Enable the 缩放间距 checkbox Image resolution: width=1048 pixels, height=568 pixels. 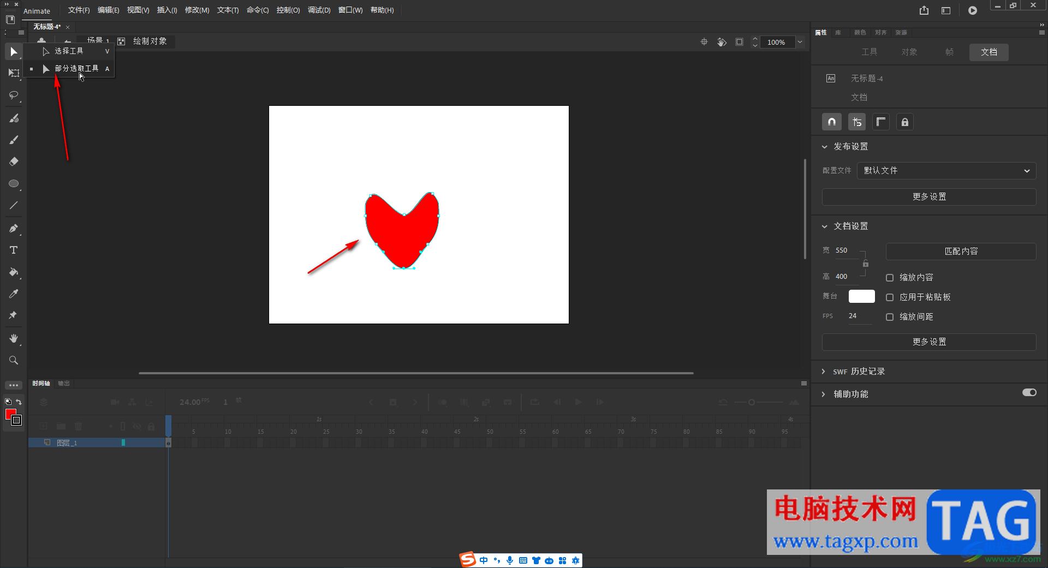tap(890, 317)
